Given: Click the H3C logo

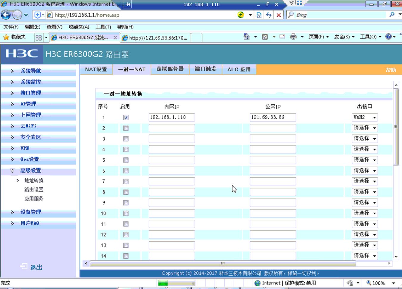Looking at the screenshot, I should (x=22, y=54).
